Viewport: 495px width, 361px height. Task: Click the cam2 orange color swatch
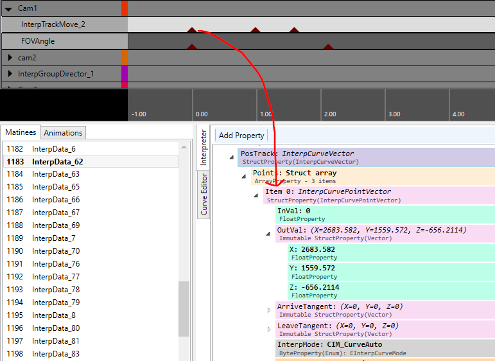pos(125,57)
